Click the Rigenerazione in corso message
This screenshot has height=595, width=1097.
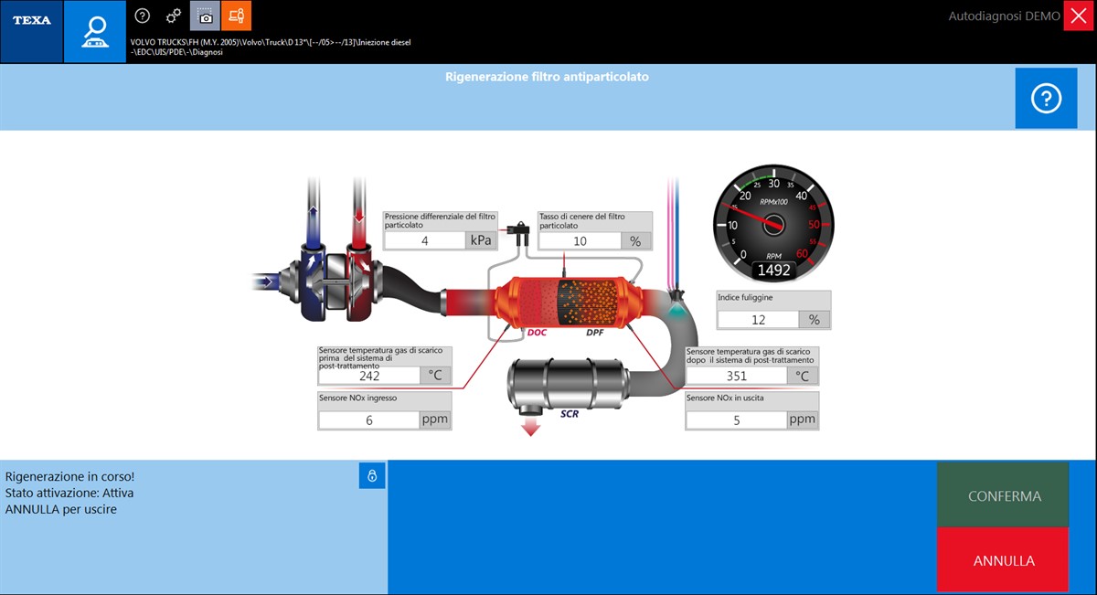coord(70,476)
